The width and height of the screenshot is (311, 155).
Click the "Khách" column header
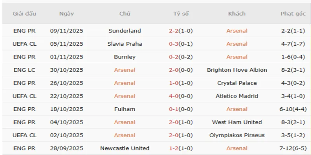237,14
